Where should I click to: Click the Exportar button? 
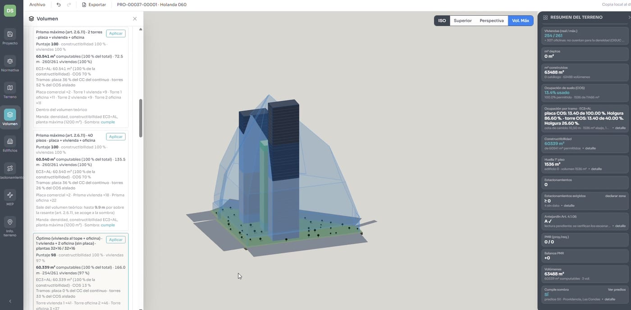tap(94, 4)
